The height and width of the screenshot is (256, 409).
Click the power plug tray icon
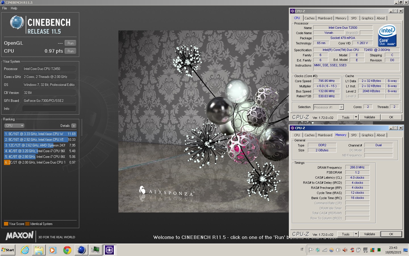[x=359, y=250]
